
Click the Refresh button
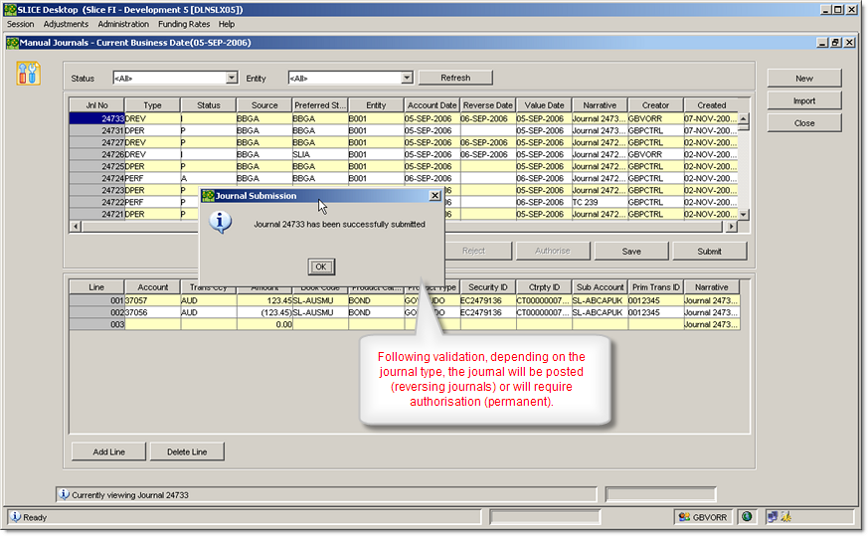pos(455,78)
